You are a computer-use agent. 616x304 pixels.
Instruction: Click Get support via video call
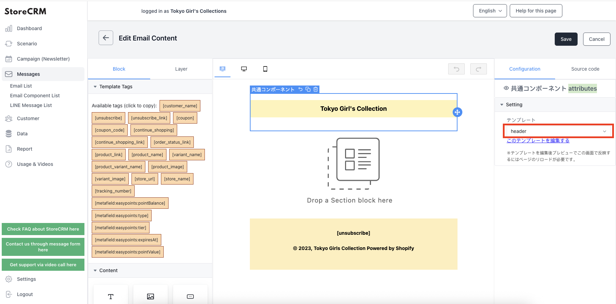[43, 265]
